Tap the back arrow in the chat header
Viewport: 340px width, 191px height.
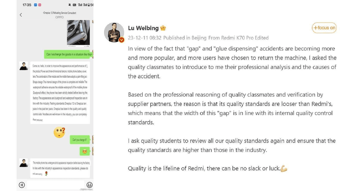[x=21, y=15]
